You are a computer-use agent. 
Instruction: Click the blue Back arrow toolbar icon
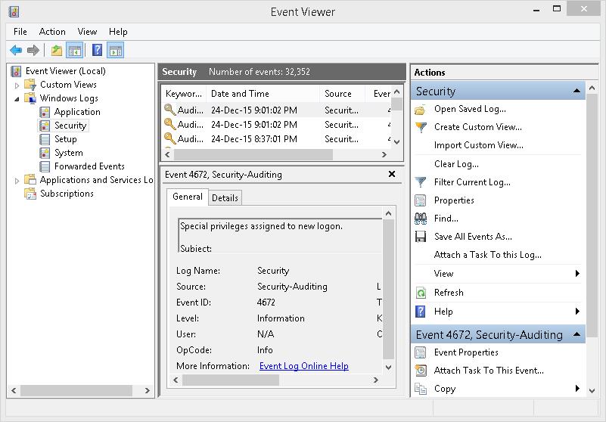tap(16, 50)
